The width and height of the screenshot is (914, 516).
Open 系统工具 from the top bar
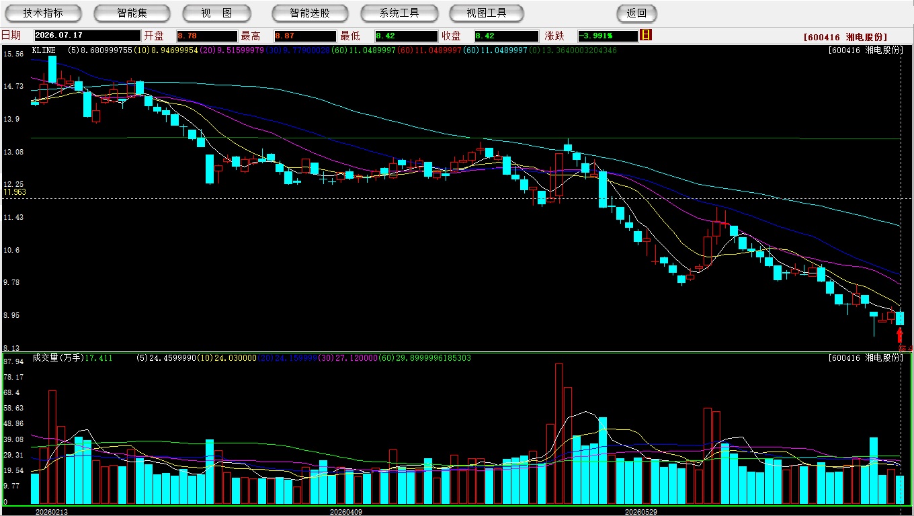[x=399, y=13]
